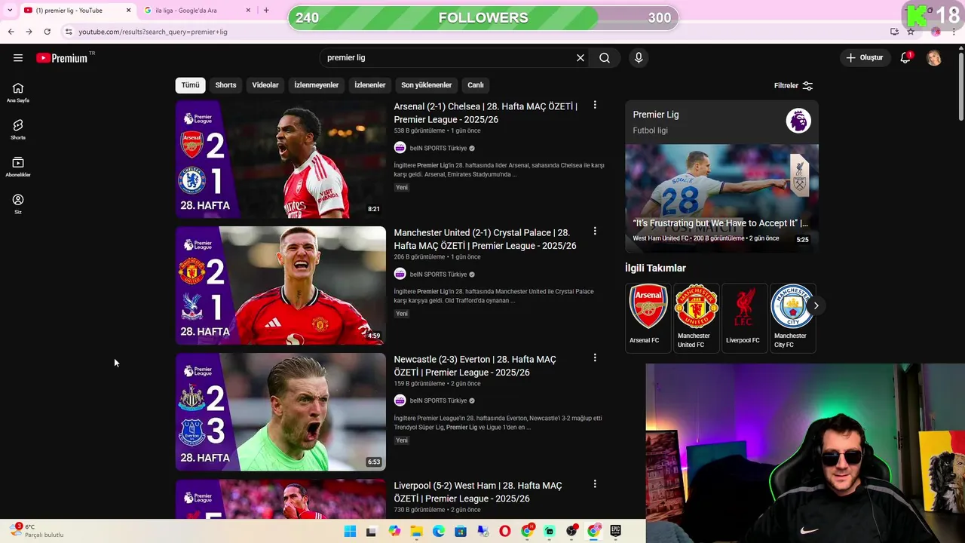Go to YouTube Premium home logo

[x=62, y=58]
